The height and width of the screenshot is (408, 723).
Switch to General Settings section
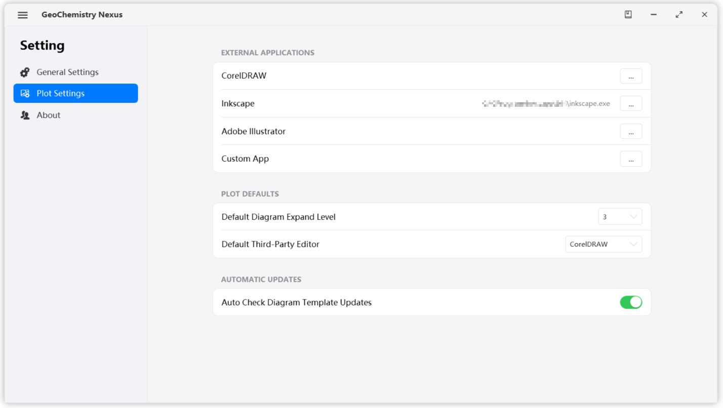click(x=67, y=72)
